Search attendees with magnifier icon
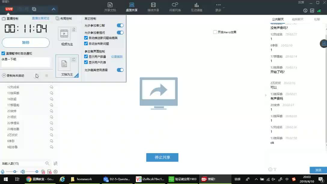Viewport: 327px width, 184px height. (x=47, y=163)
